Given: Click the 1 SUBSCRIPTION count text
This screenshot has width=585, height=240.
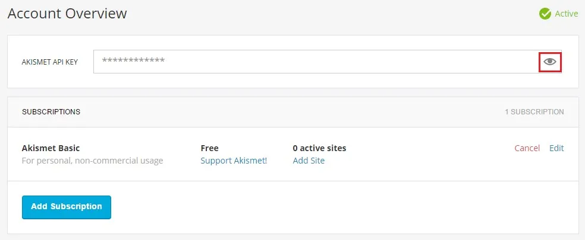Looking at the screenshot, I should pyautogui.click(x=534, y=111).
